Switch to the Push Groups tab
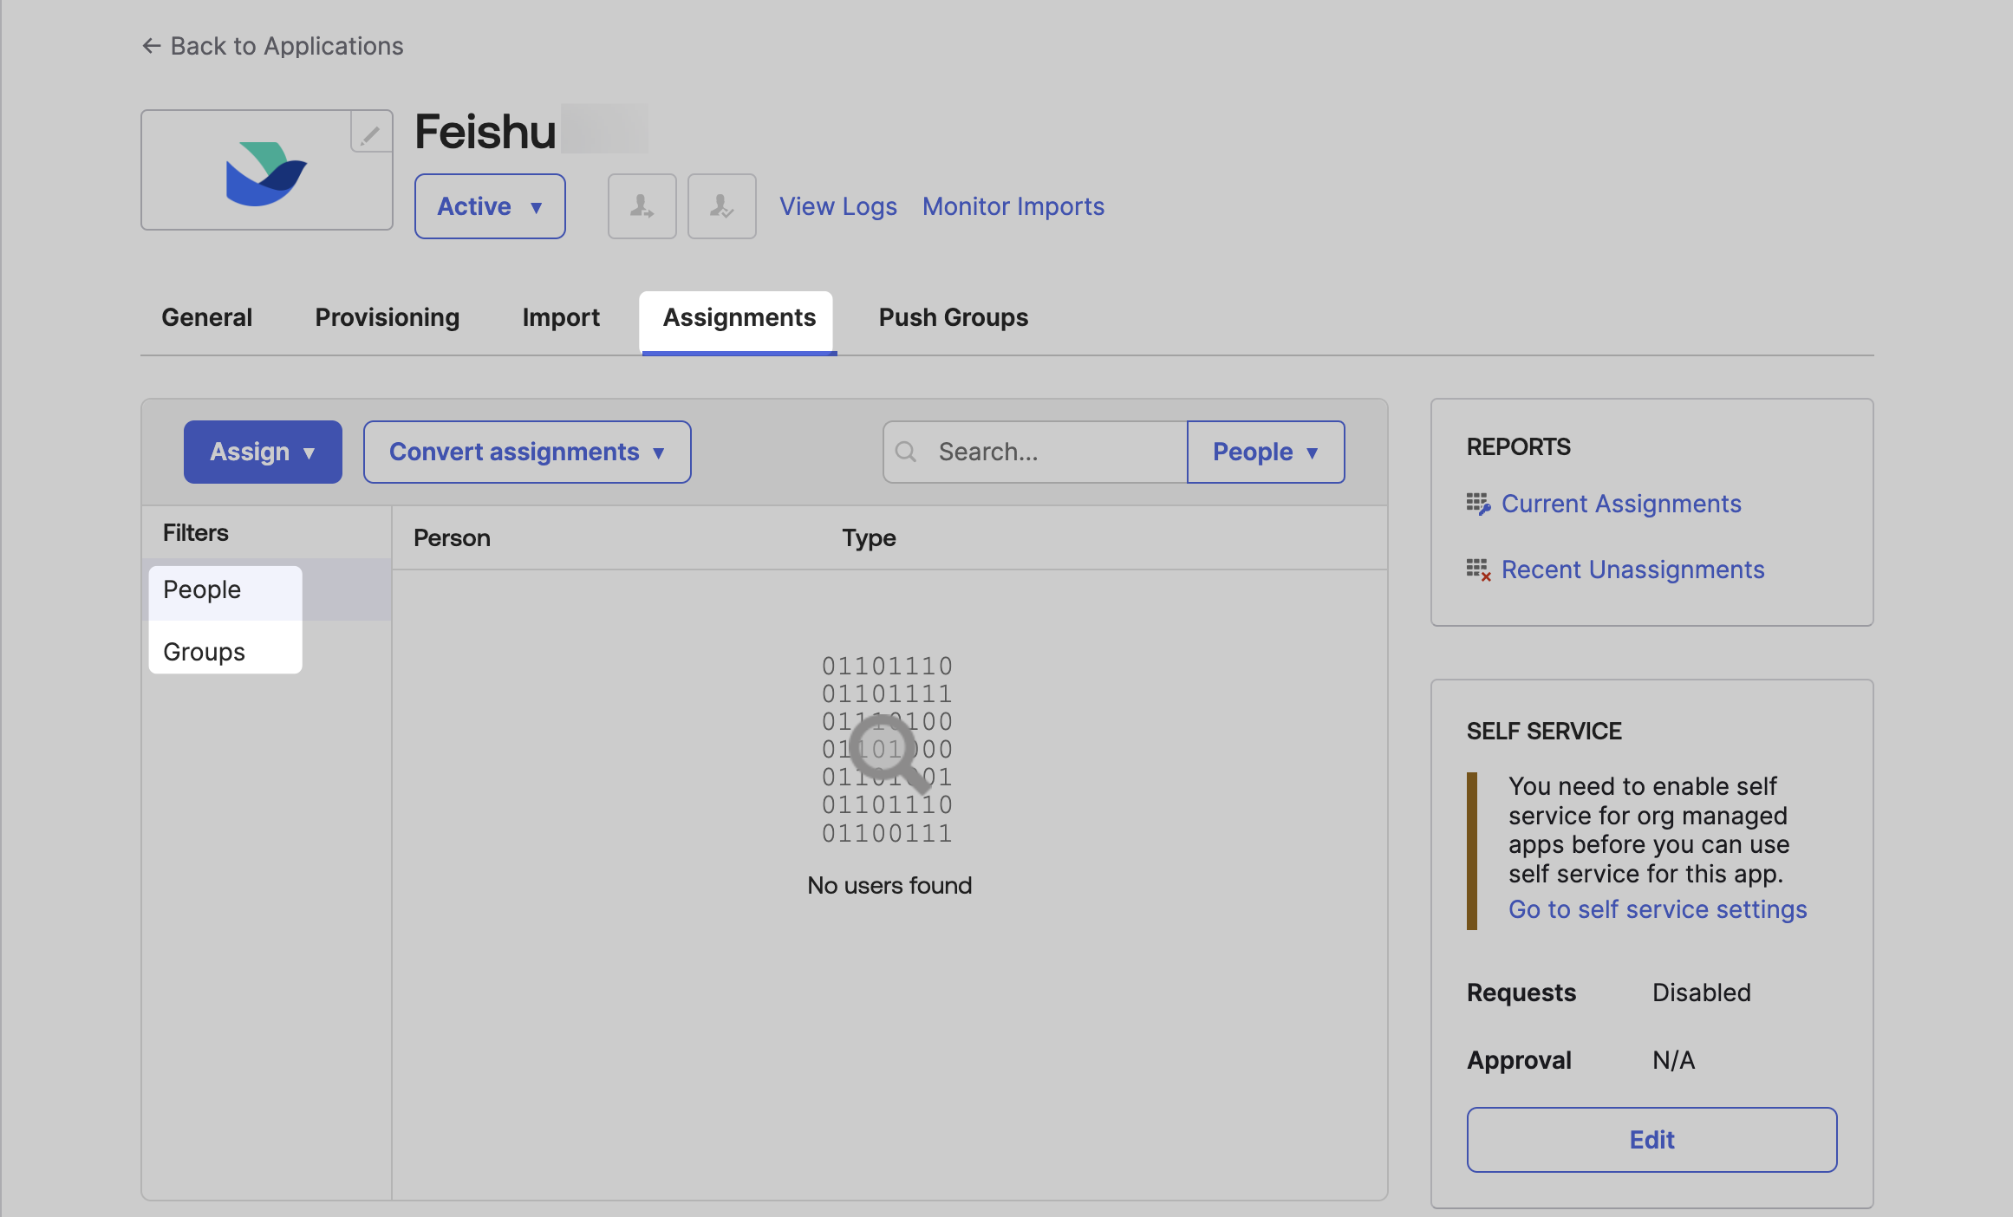The image size is (2013, 1217). pos(953,317)
